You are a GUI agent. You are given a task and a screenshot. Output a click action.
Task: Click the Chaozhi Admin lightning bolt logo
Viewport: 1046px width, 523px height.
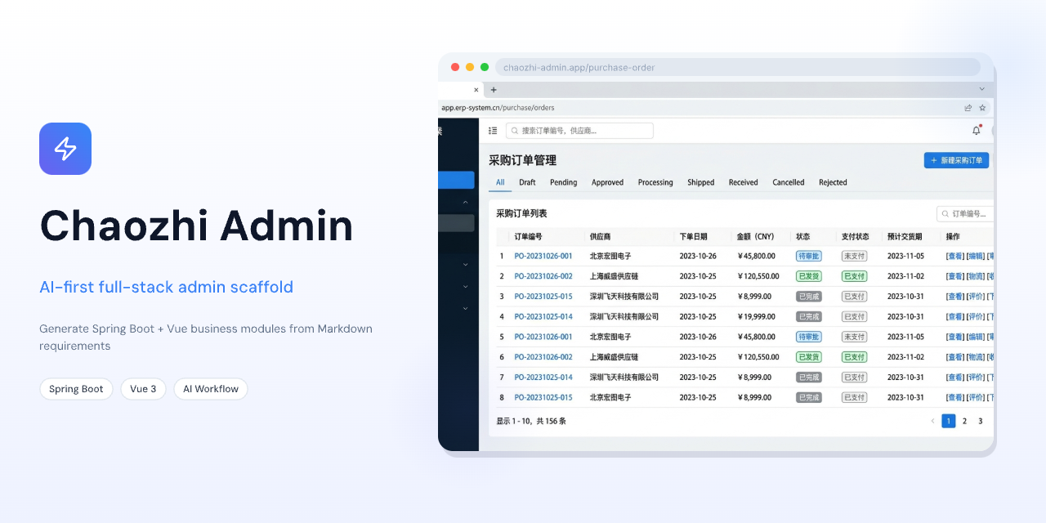65,149
